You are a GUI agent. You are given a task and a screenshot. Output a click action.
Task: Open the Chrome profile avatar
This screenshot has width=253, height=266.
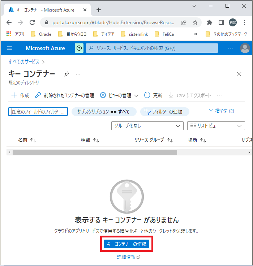(x=233, y=22)
